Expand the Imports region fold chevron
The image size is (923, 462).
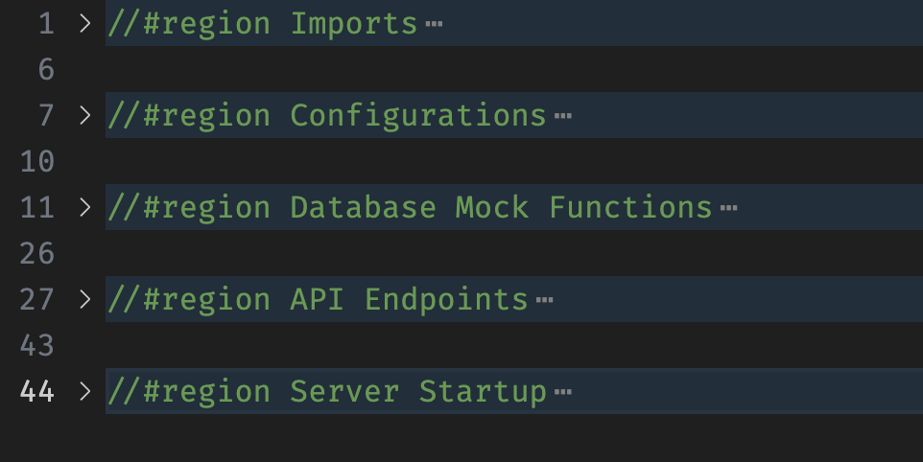tap(84, 23)
